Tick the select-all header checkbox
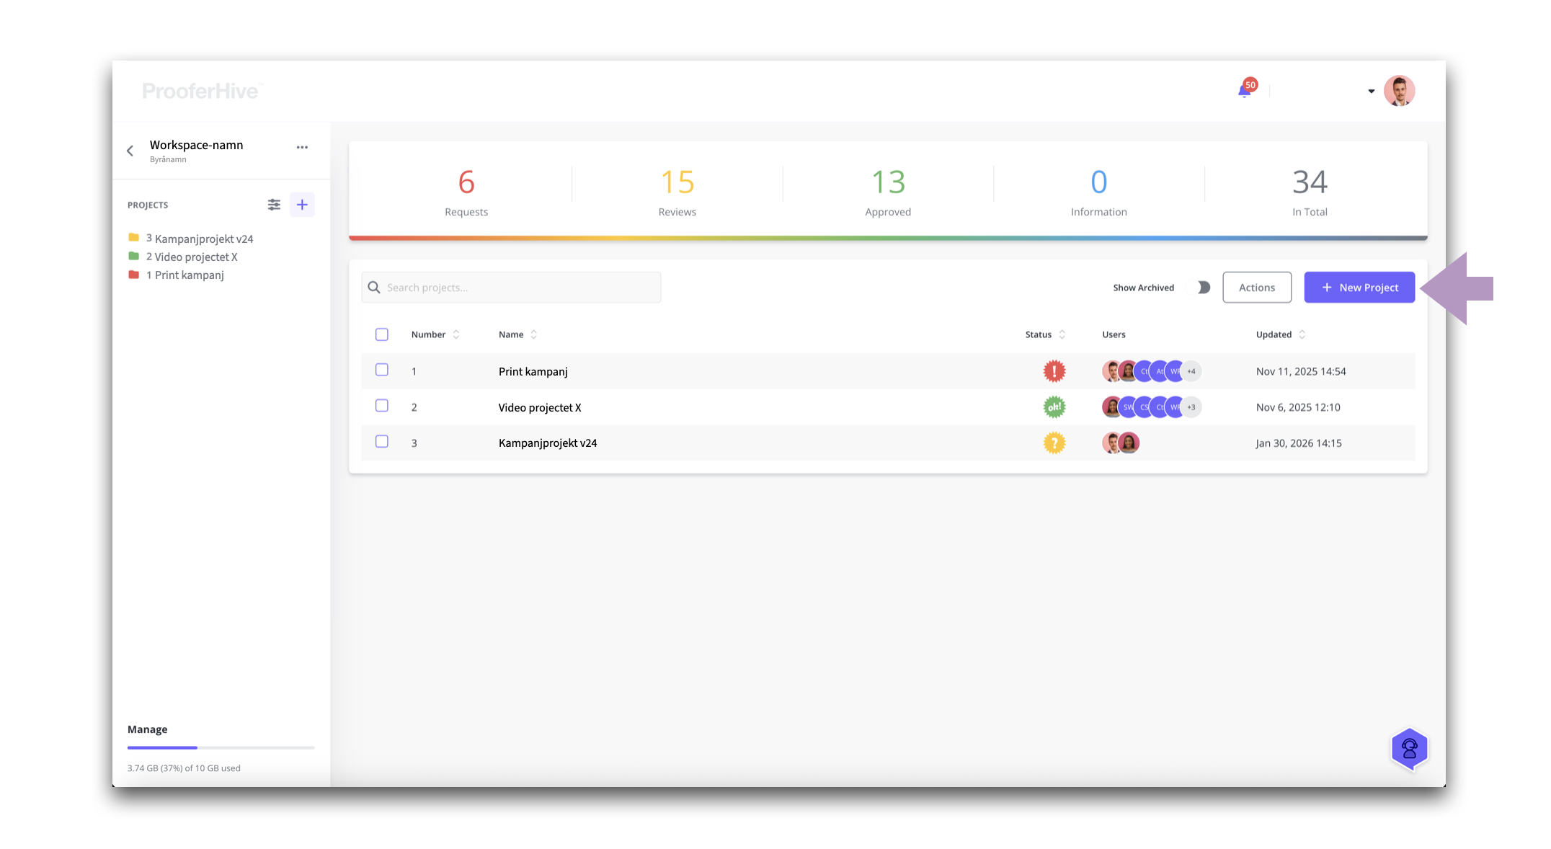This screenshot has width=1551, height=849. coord(382,334)
